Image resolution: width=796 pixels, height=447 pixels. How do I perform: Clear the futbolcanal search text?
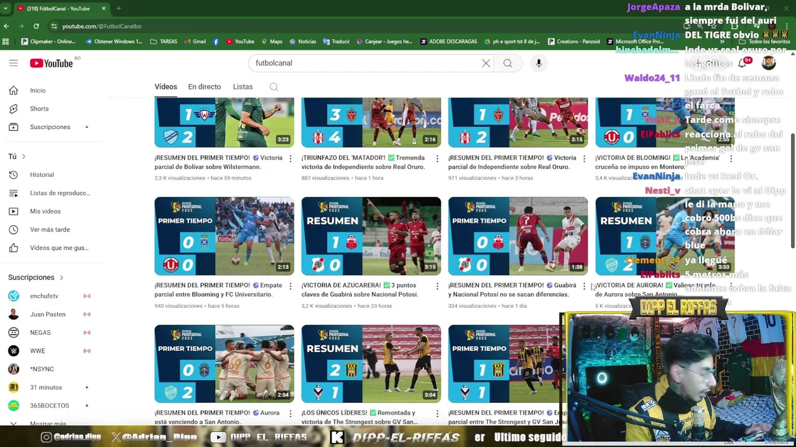[x=486, y=63]
